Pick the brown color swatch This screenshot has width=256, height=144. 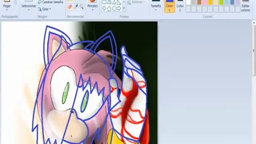199,2
